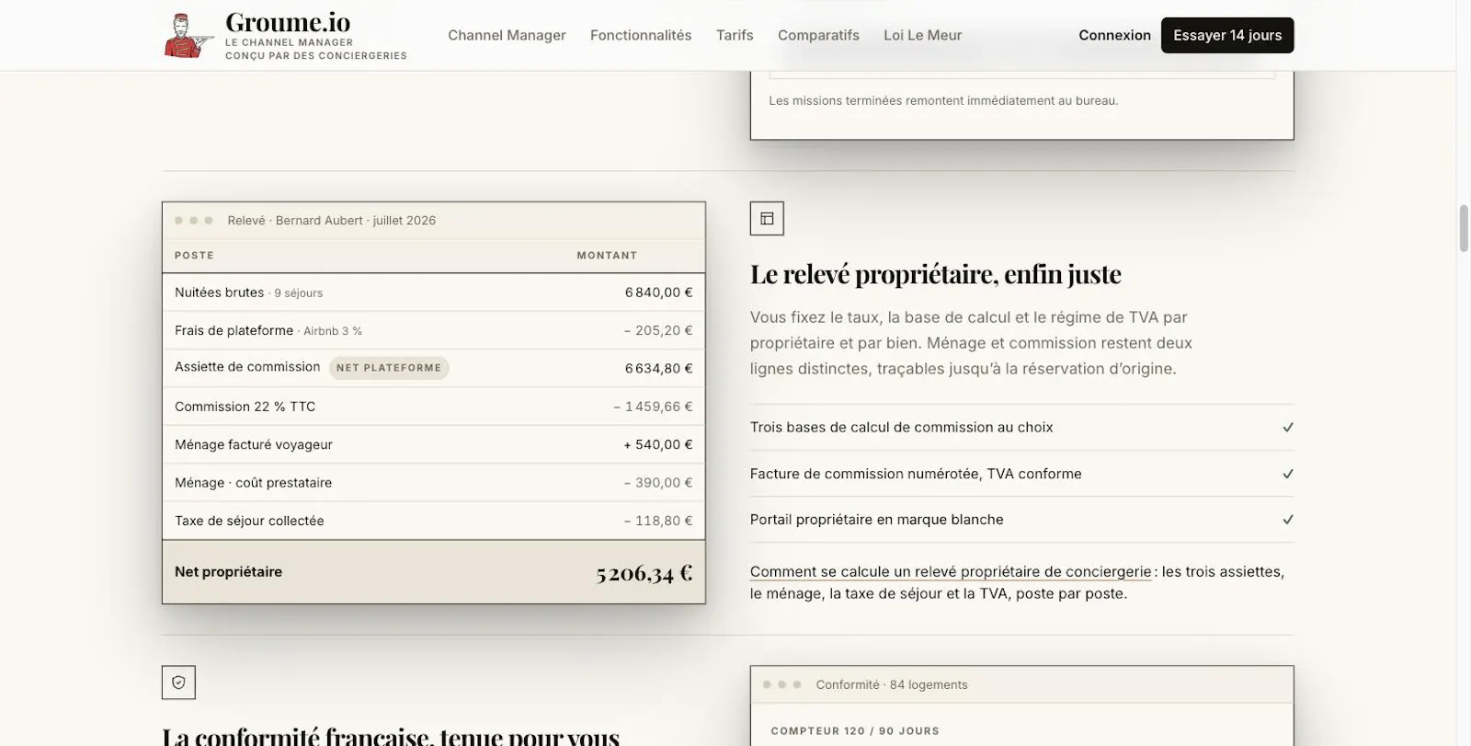Click the Taxe de séjour collectée amount

coord(658,521)
